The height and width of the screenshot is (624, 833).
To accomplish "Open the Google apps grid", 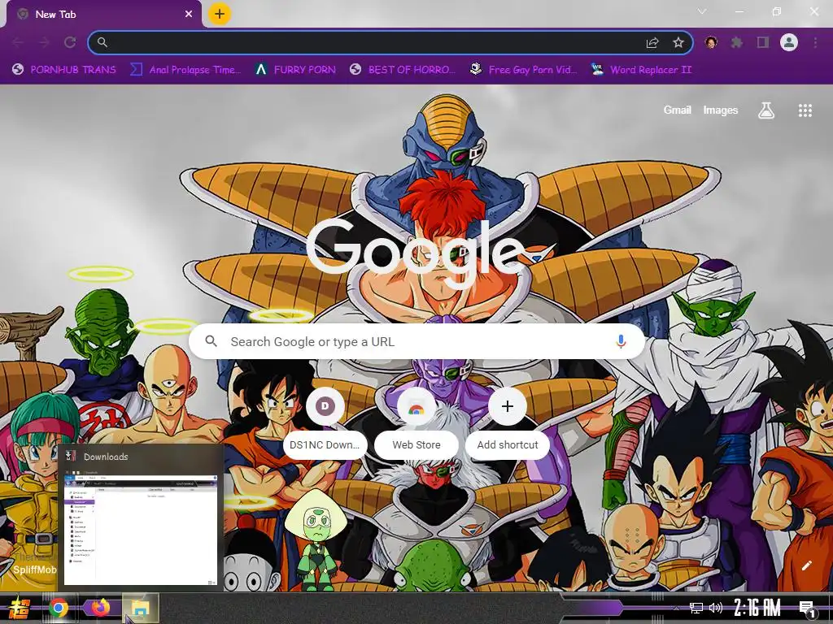I will pos(805,110).
